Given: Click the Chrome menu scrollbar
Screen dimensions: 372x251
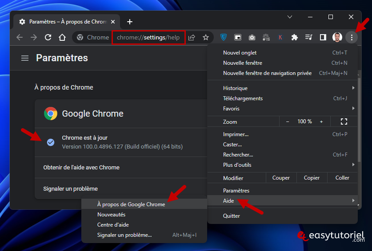Looking at the screenshot, I should coord(359,120).
